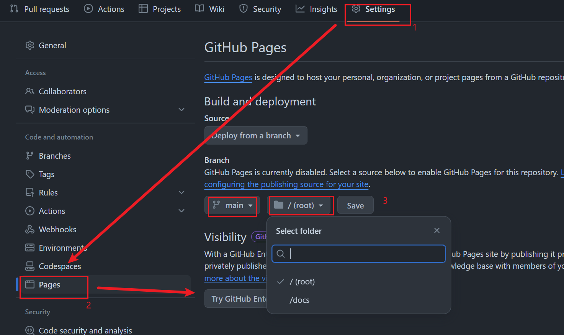Switch to the Insights tab
This screenshot has width=564, height=335.
point(317,9)
